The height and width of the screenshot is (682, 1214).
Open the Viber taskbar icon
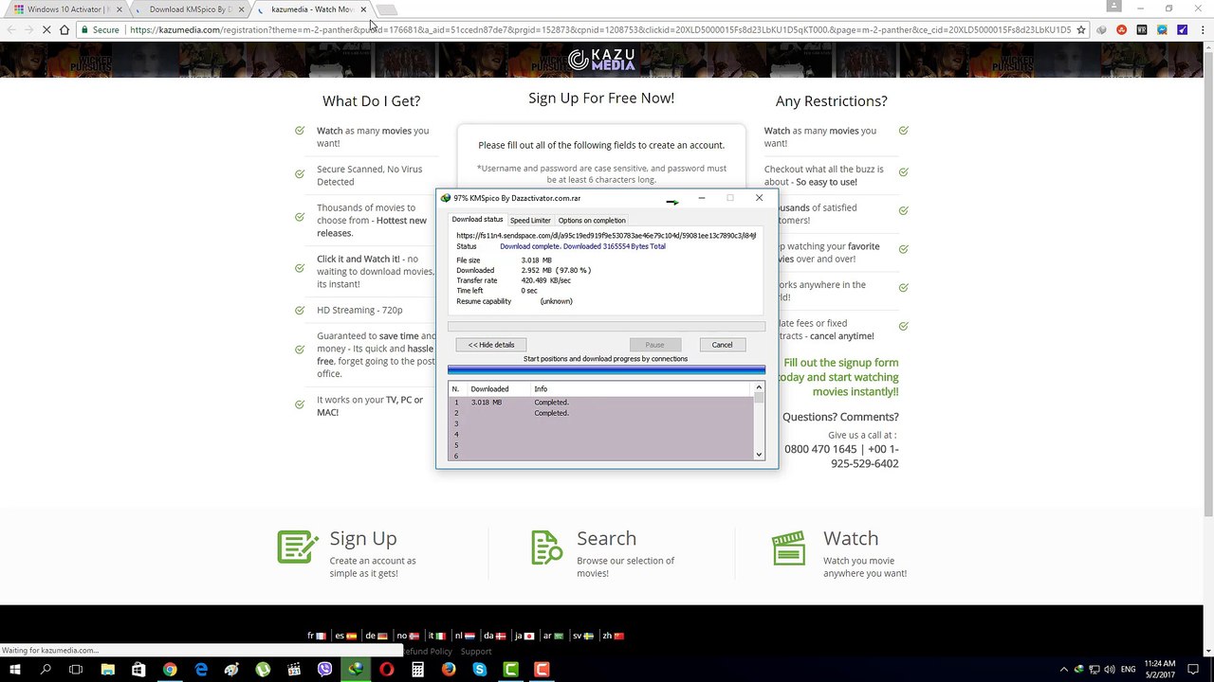point(325,670)
